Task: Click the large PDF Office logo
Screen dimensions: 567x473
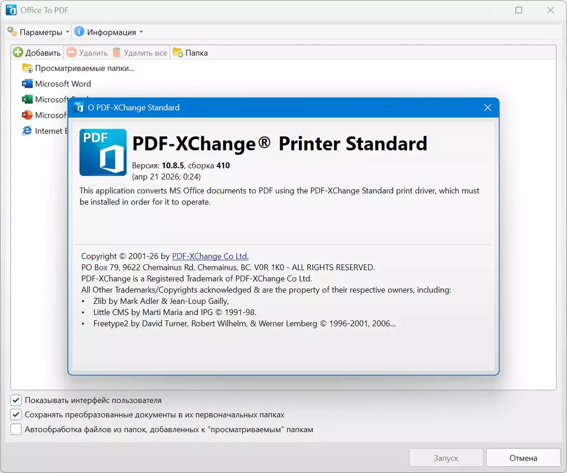Action: 103,152
